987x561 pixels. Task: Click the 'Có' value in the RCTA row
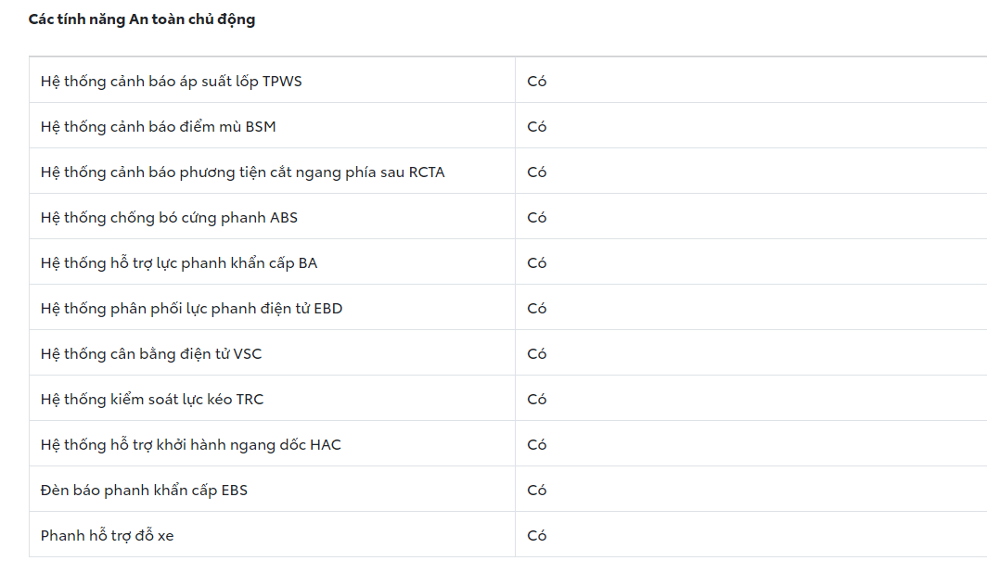(x=537, y=172)
